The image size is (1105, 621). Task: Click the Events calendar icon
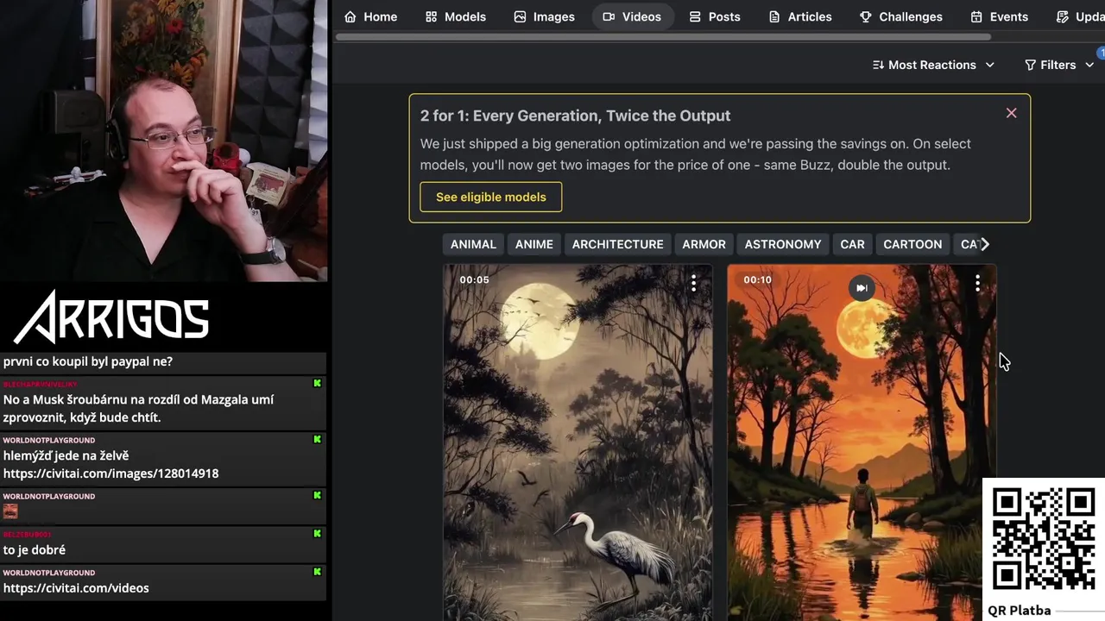[x=976, y=16]
